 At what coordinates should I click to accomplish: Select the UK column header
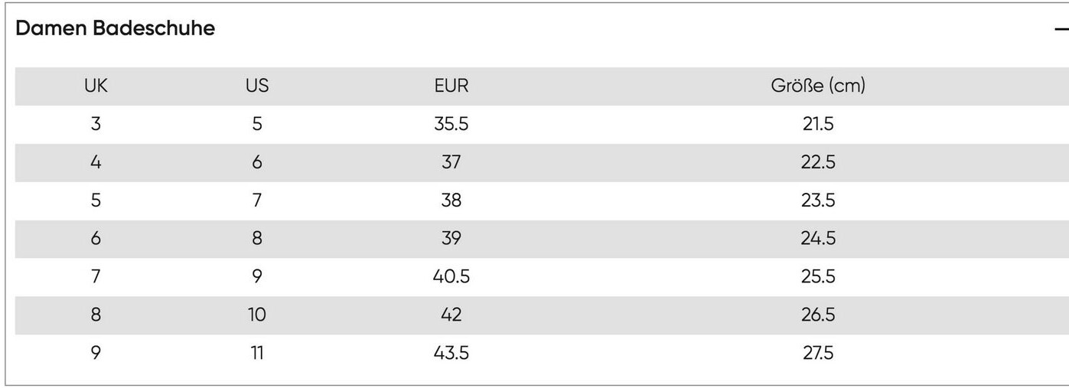96,86
